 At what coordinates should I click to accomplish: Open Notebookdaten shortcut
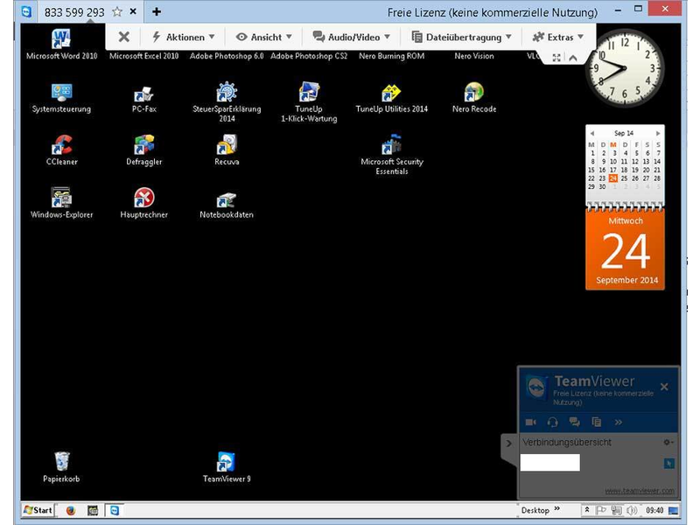227,206
